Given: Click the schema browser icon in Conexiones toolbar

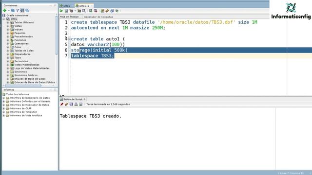Looking at the screenshot, I should click(x=22, y=11).
